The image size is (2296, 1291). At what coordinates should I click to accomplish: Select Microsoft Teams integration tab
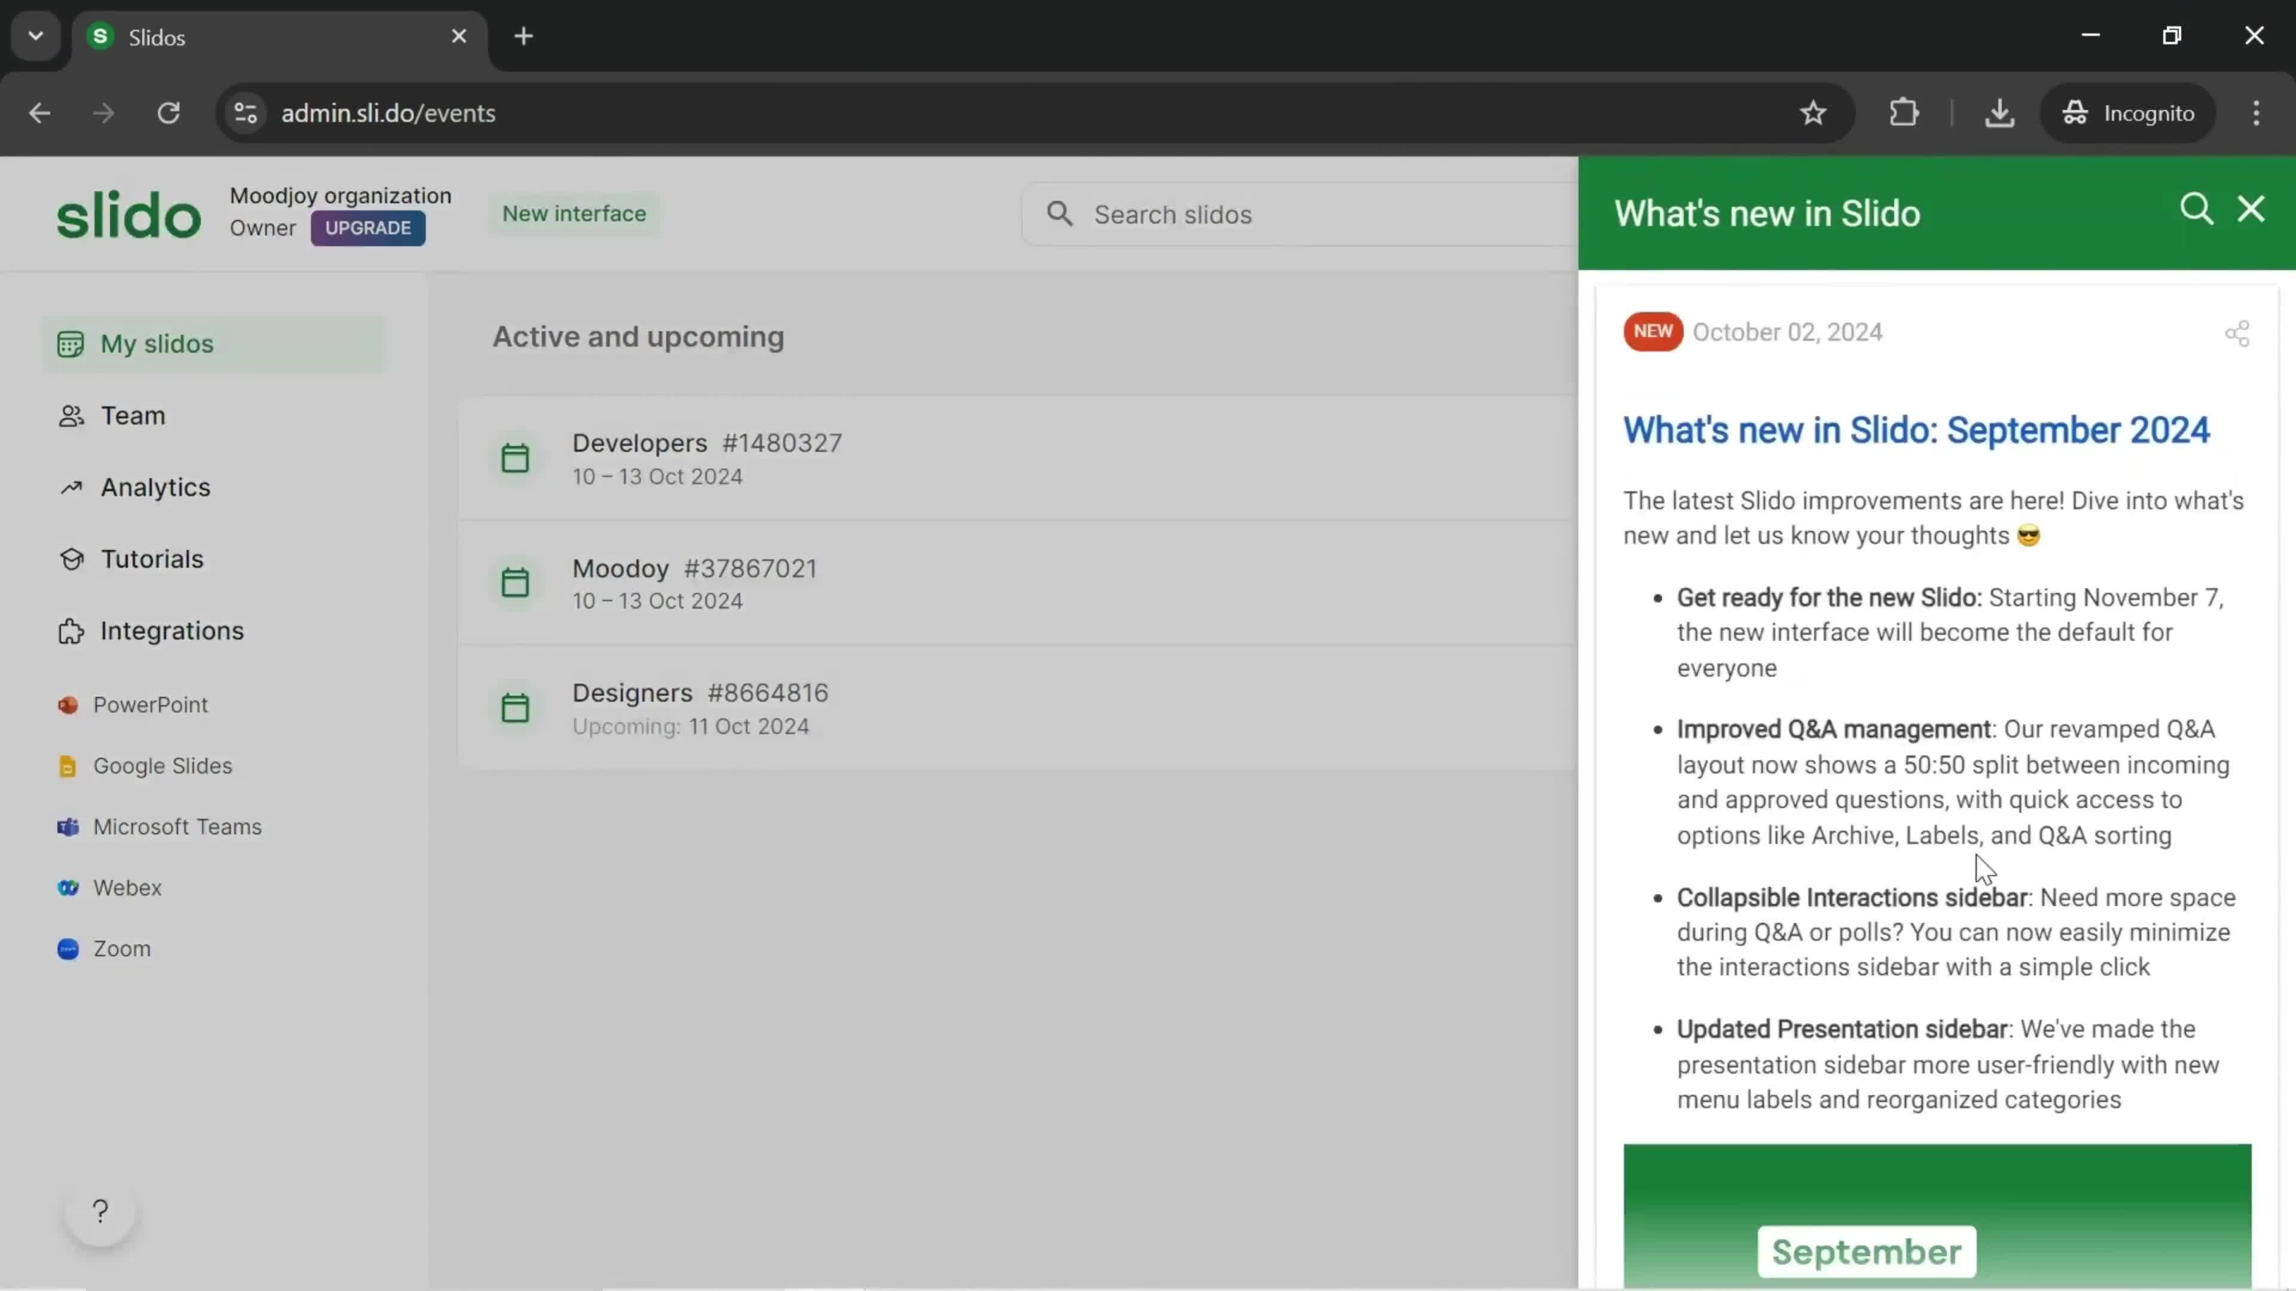click(x=178, y=826)
